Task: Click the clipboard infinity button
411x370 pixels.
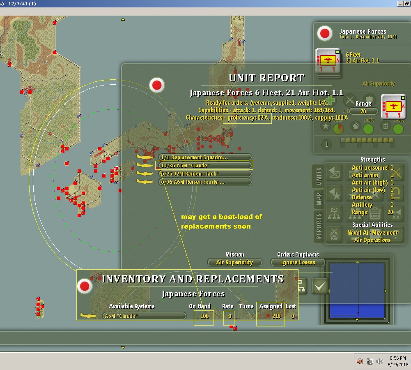Action: [x=375, y=214]
